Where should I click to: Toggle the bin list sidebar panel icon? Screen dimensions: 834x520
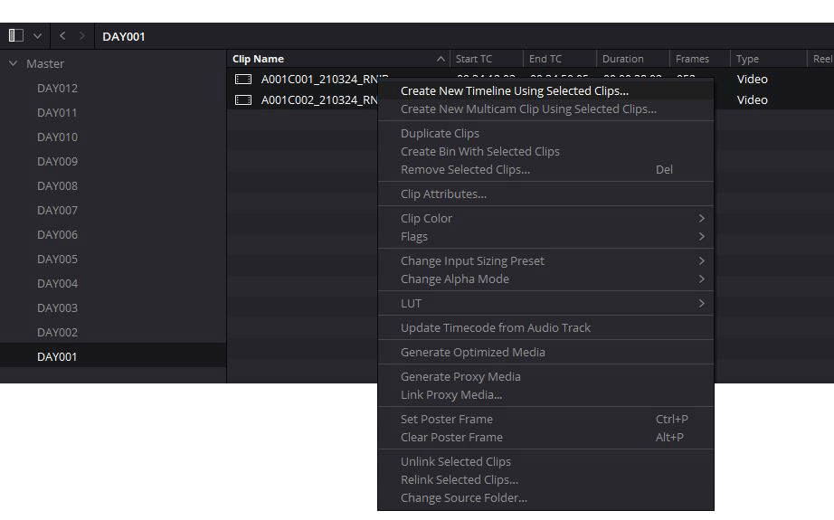(16, 35)
